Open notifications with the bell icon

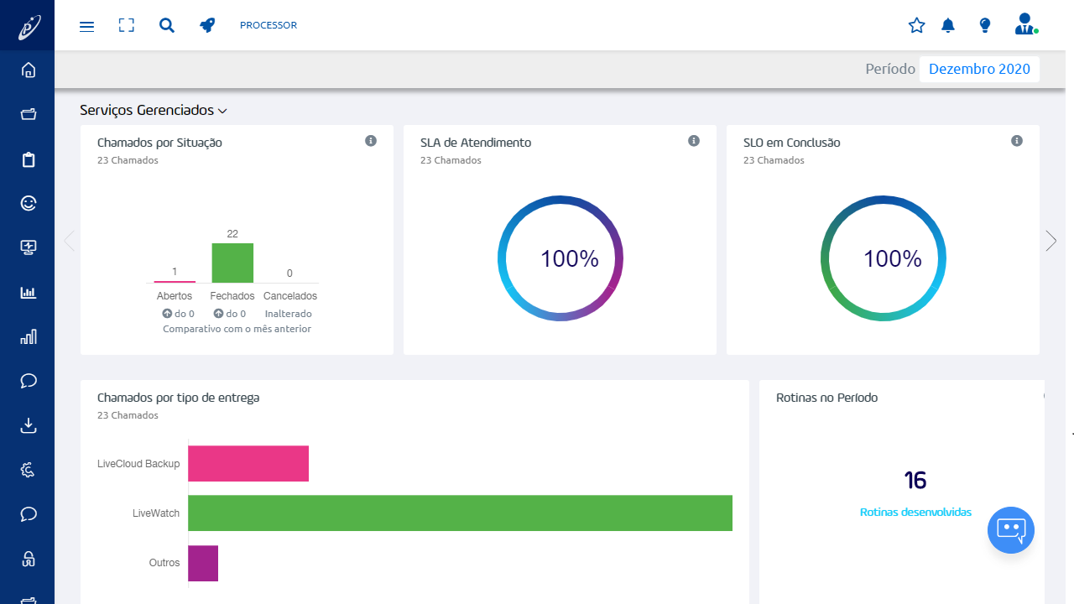coord(948,25)
